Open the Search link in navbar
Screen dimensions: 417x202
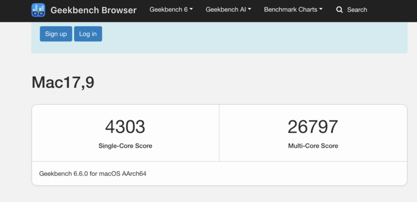[357, 10]
